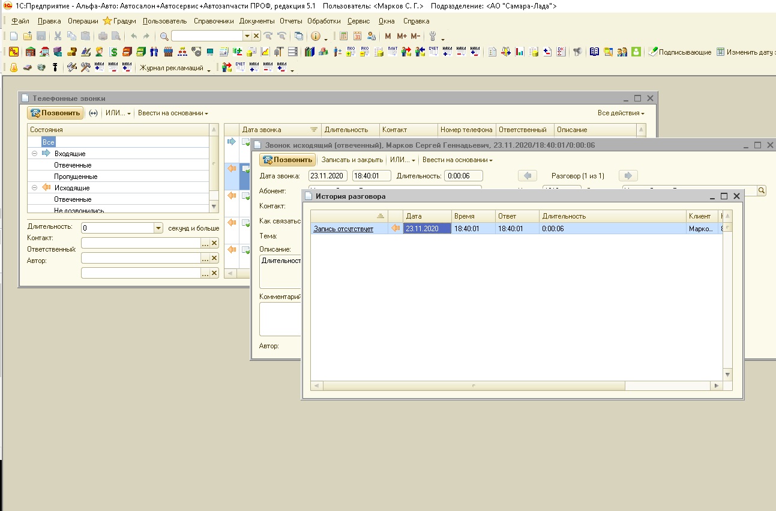
Task: Sort by the Дата звонка column header
Action: [280, 130]
